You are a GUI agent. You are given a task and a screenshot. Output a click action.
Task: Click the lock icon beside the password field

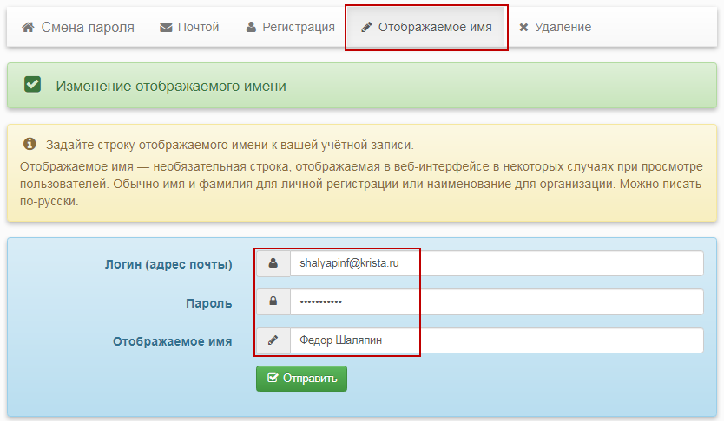(x=273, y=302)
